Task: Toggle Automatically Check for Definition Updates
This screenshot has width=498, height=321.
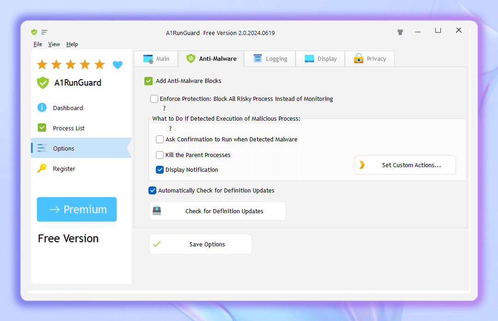Action: pos(152,190)
